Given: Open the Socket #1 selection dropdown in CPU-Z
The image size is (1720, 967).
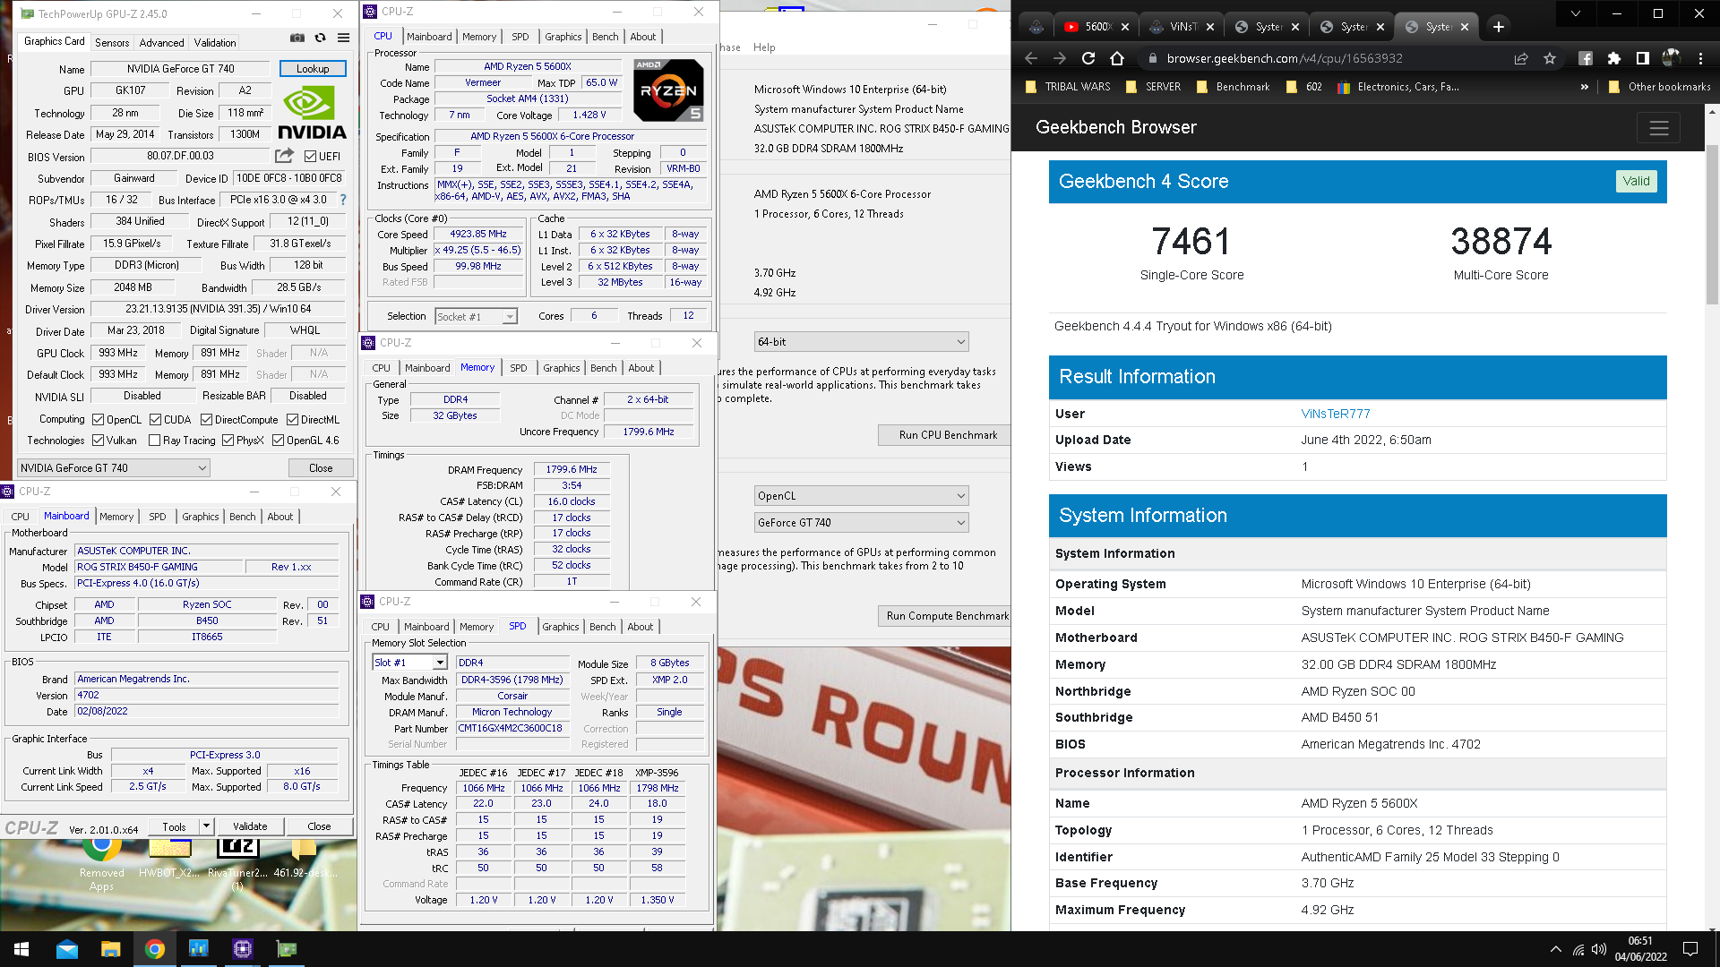Looking at the screenshot, I should coord(476,316).
